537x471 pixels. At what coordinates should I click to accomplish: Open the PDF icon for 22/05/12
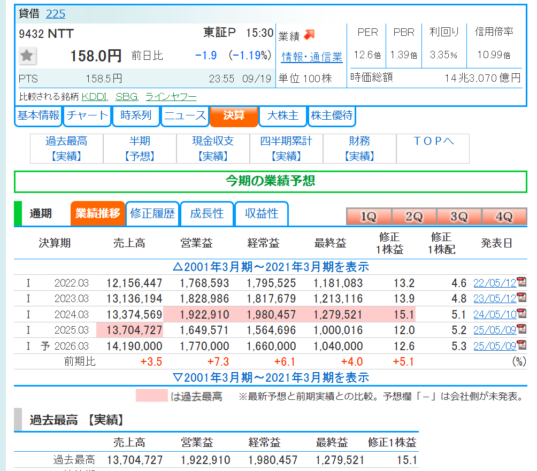pyautogui.click(x=521, y=282)
